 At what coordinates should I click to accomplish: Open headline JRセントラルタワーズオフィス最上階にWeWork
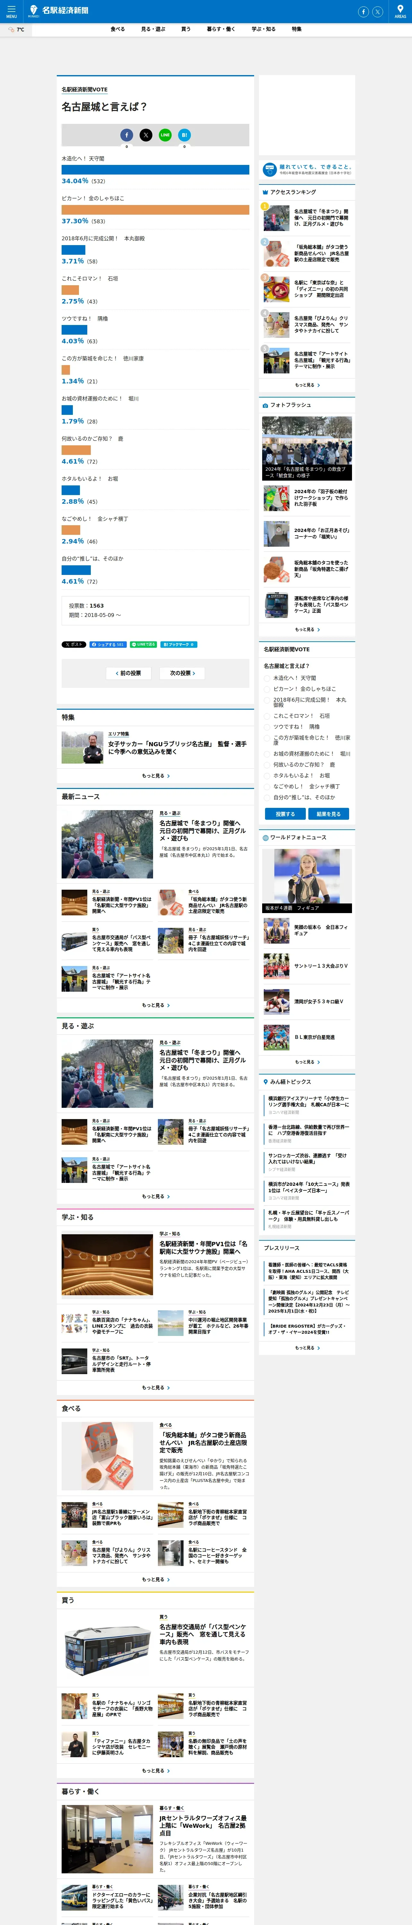click(x=203, y=1826)
